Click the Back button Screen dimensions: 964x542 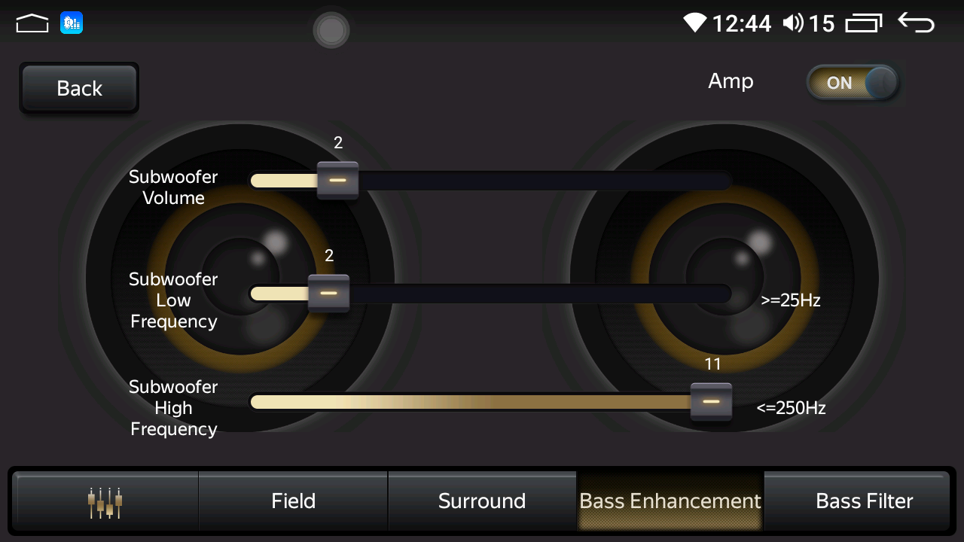click(79, 88)
